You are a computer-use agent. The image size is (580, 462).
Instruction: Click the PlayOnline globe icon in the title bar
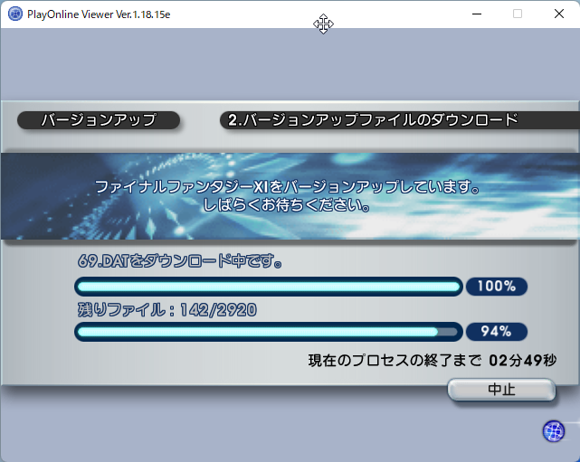tap(15, 14)
